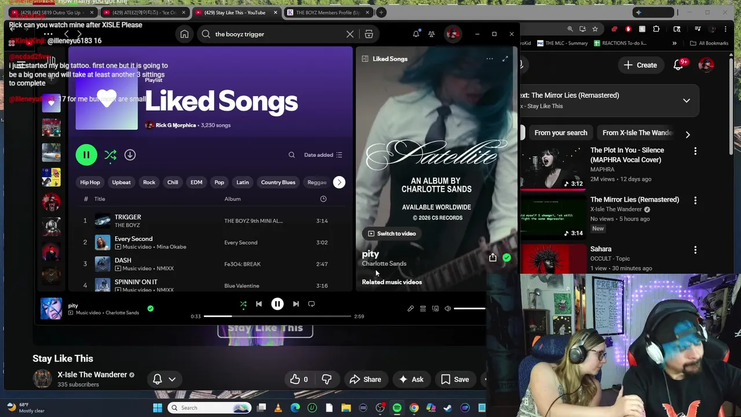The width and height of the screenshot is (741, 417).
Task: Open pity album art thumbnail in player
Action: coord(51,308)
